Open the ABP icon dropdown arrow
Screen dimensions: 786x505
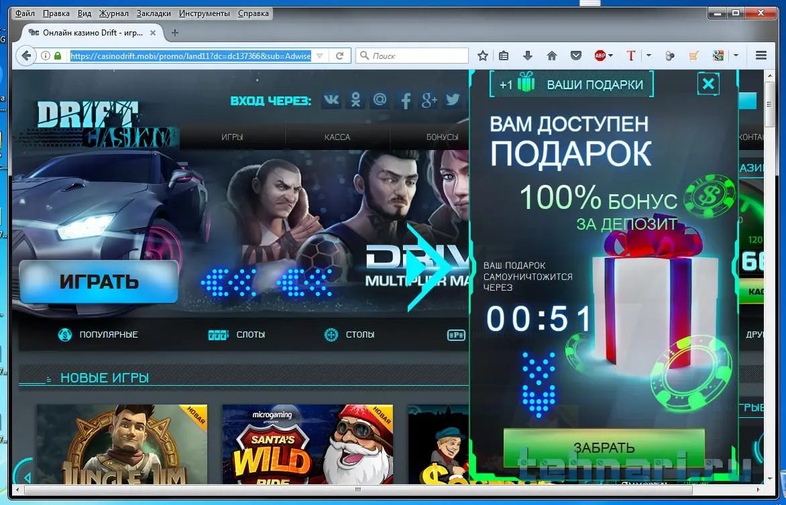(610, 56)
